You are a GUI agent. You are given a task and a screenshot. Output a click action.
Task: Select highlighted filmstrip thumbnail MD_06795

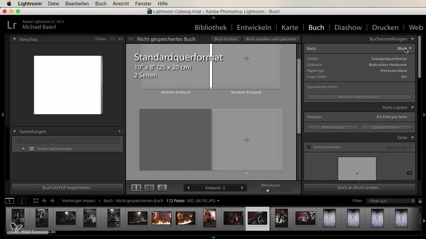(258, 218)
